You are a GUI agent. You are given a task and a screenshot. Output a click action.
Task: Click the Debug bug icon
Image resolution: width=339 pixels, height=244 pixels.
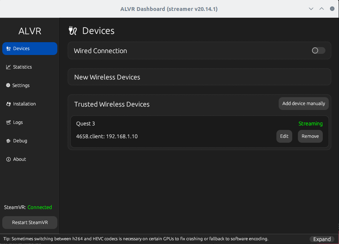pyautogui.click(x=9, y=141)
